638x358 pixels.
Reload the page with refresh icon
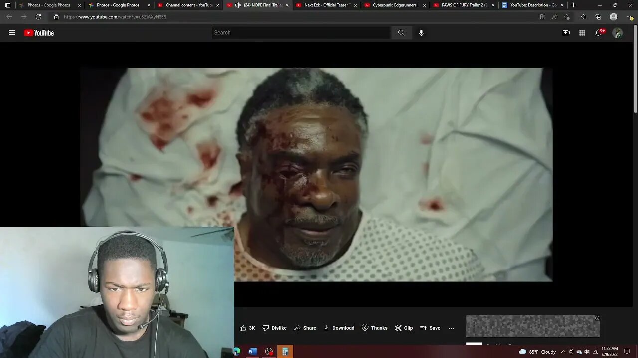[x=38, y=17]
